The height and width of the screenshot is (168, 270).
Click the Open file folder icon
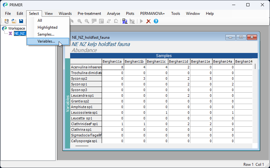pos(14,21)
